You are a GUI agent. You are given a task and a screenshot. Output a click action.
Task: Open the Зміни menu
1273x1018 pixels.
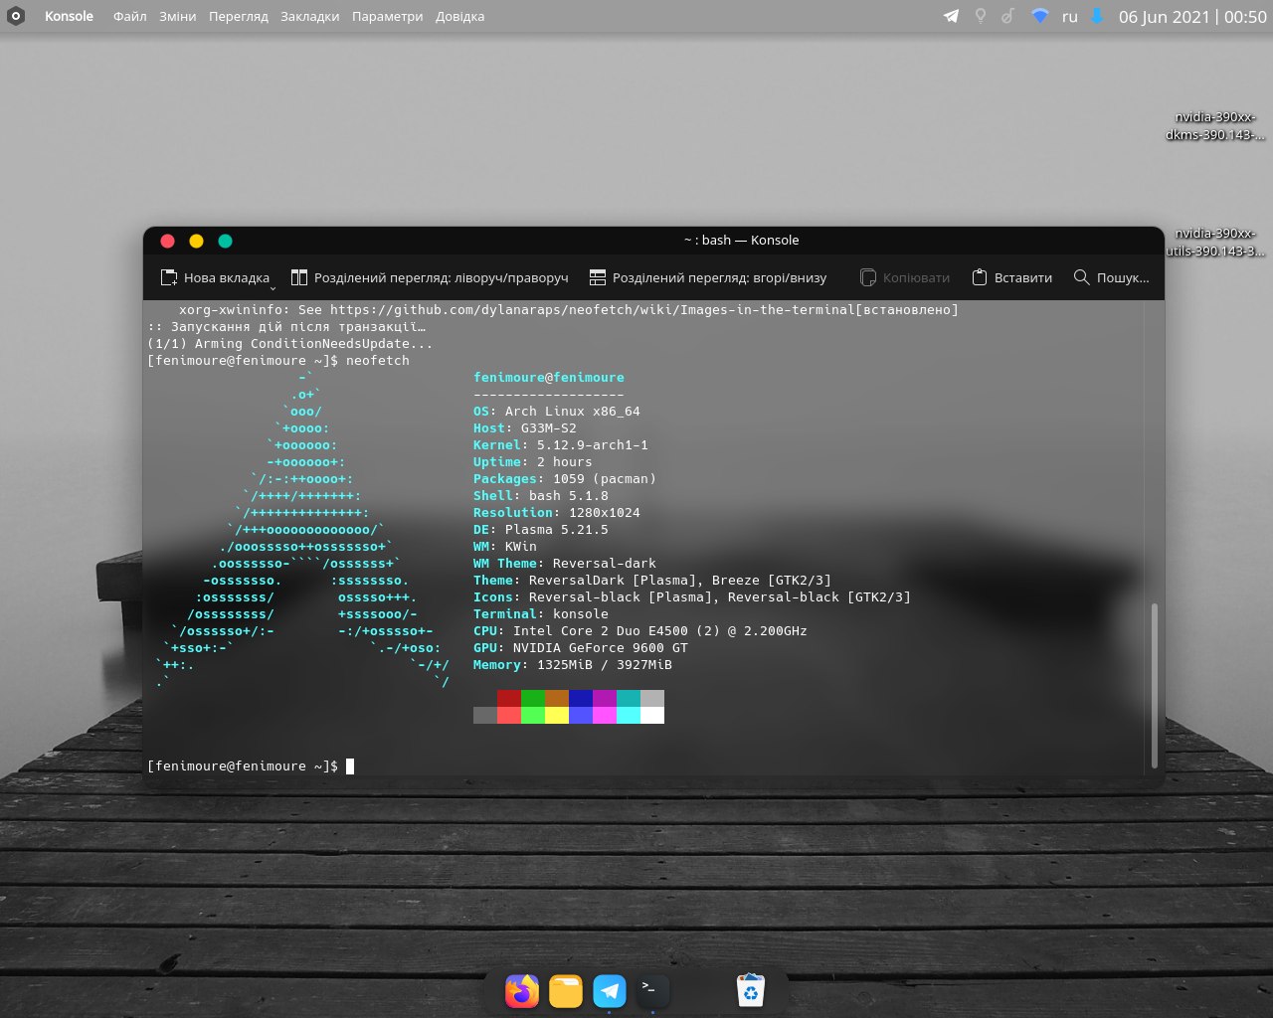coord(177,16)
